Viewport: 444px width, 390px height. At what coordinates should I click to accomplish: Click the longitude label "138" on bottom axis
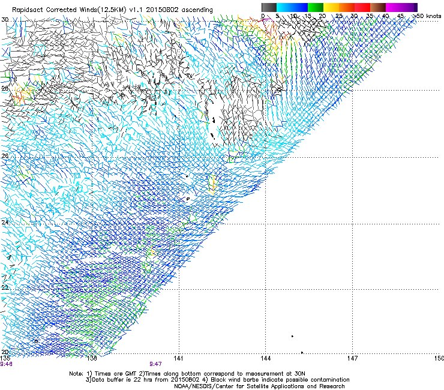pyautogui.click(x=92, y=358)
